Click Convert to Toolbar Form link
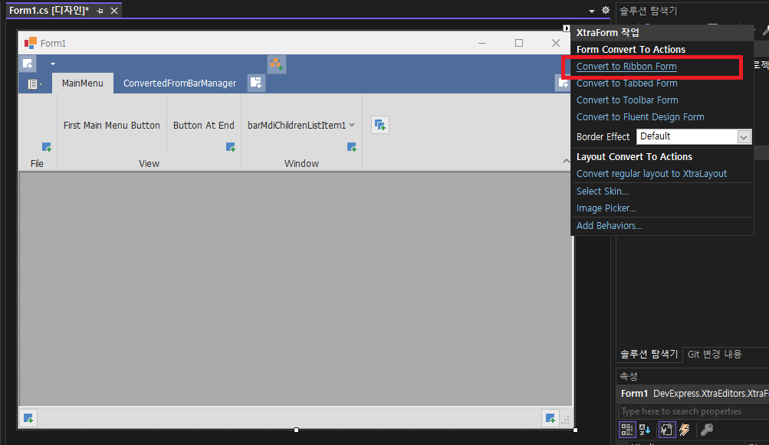 627,100
